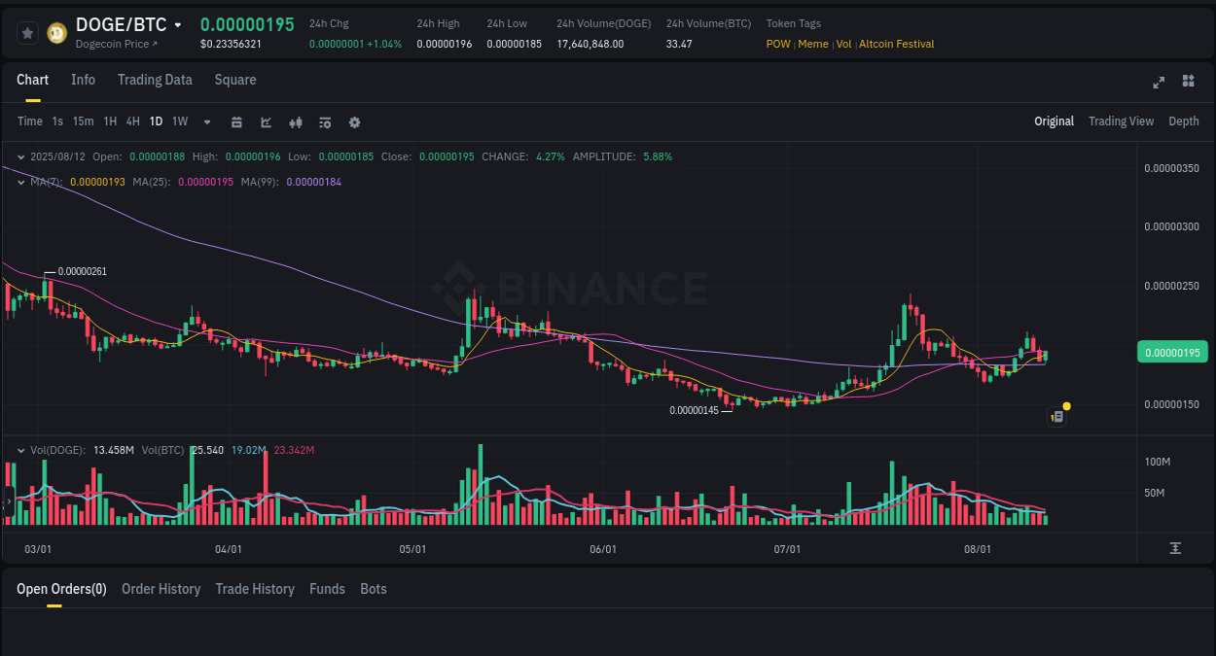
Task: Collapse the moving averages row chevron
Action: pyautogui.click(x=20, y=181)
